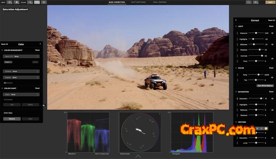Open the vectorscope options menu icon
Screen dimensions: 276x159
159,114
